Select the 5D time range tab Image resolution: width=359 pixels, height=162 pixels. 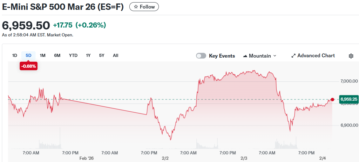point(29,55)
